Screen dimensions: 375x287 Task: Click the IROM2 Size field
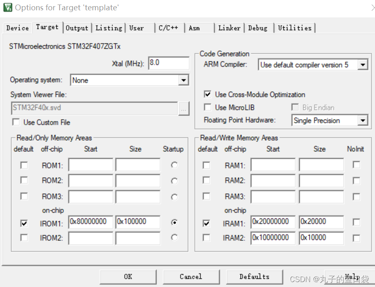tap(138, 238)
